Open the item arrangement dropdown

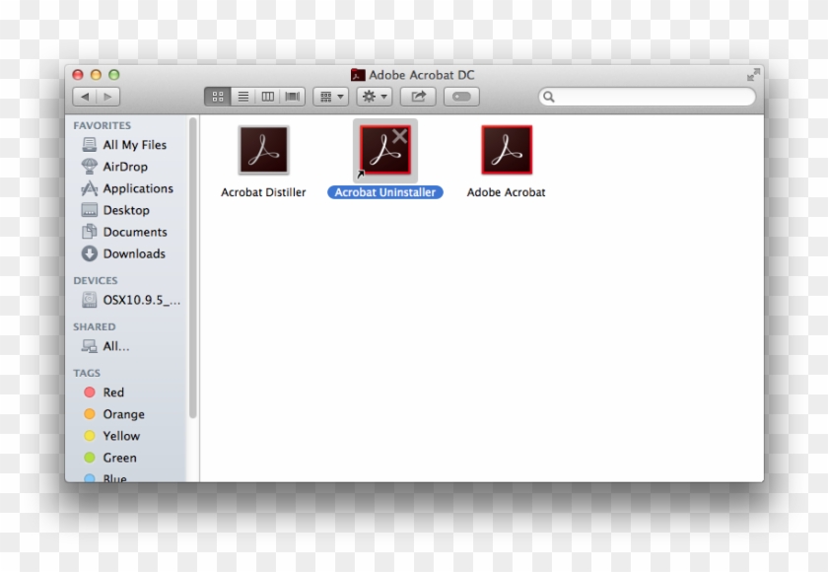(330, 96)
